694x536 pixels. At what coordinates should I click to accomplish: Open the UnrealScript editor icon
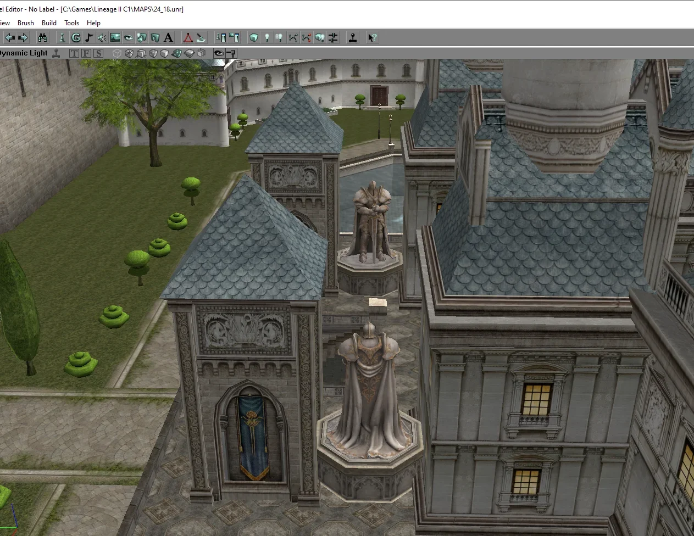click(201, 37)
